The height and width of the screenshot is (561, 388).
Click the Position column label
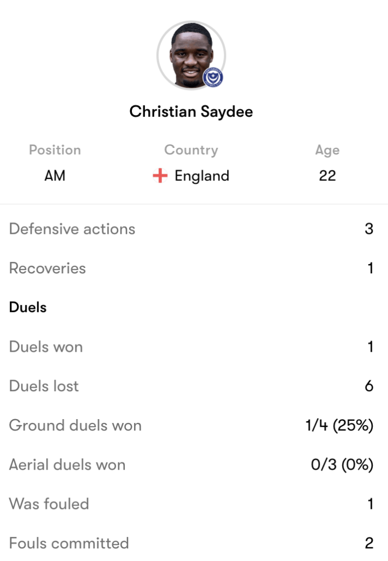point(55,150)
